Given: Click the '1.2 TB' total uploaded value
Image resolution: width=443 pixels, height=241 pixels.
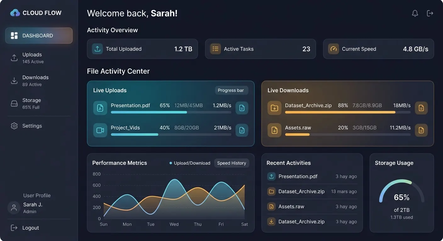Looking at the screenshot, I should coord(183,49).
